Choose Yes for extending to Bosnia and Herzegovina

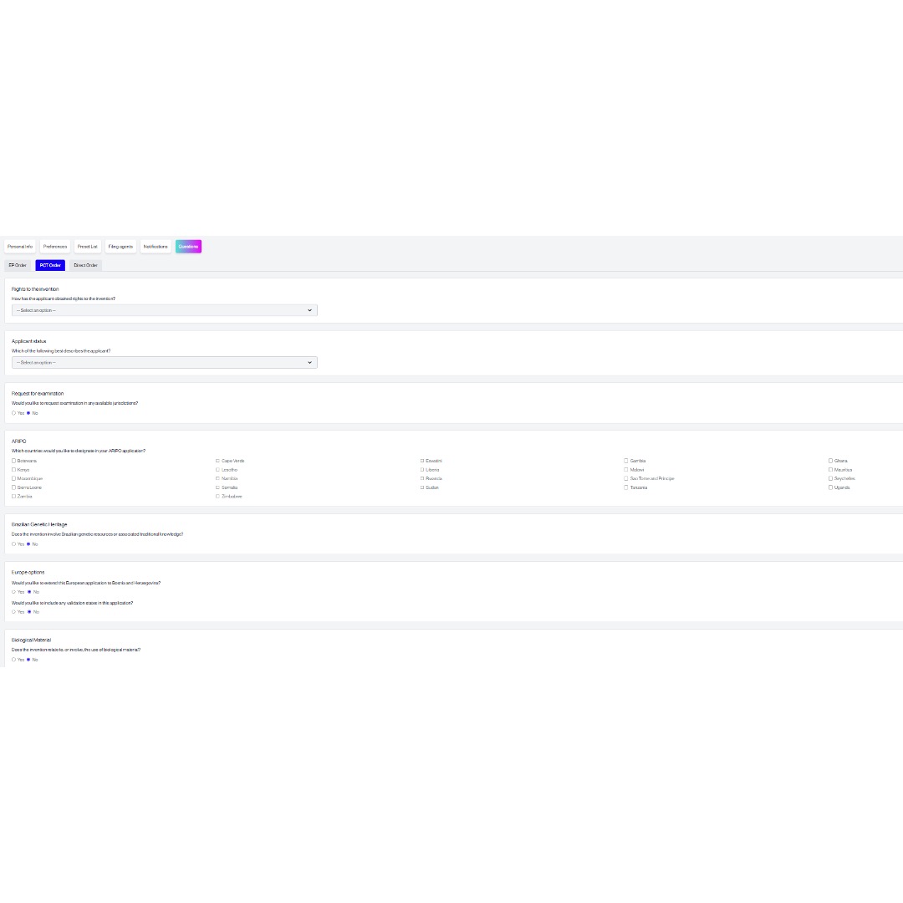[x=14, y=592]
